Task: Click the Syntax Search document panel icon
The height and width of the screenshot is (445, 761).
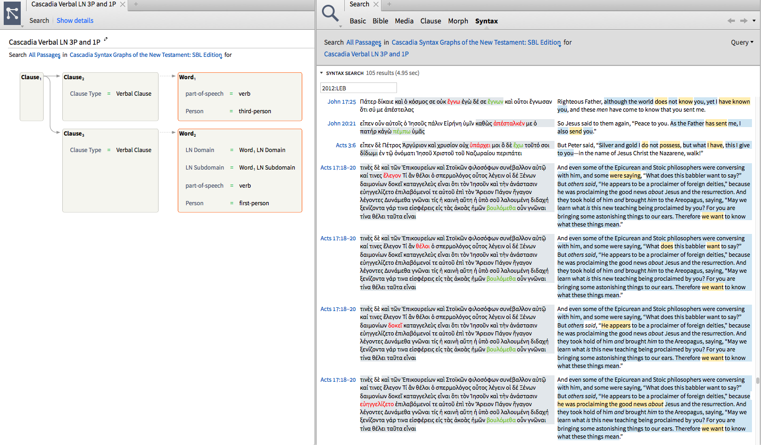Action: click(12, 13)
